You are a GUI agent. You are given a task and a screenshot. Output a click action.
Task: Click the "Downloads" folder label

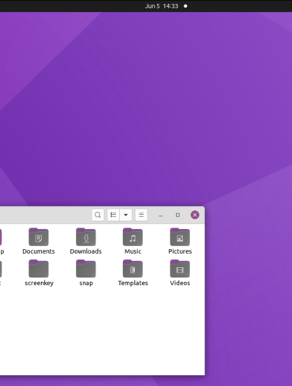86,251
